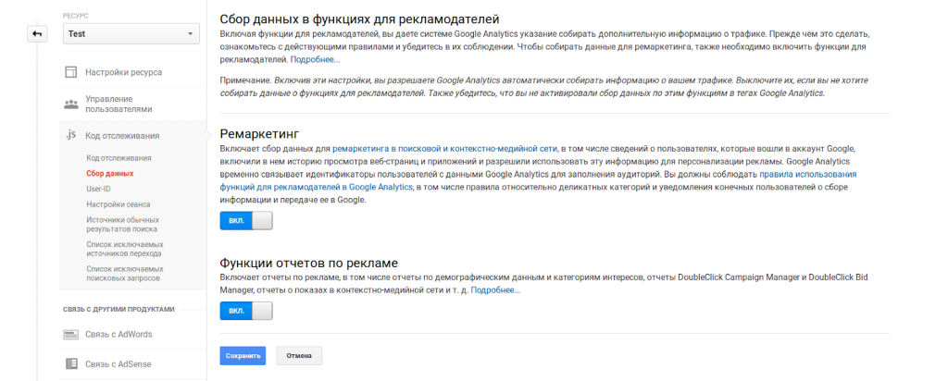Click the AdWords link icon

coord(71,335)
